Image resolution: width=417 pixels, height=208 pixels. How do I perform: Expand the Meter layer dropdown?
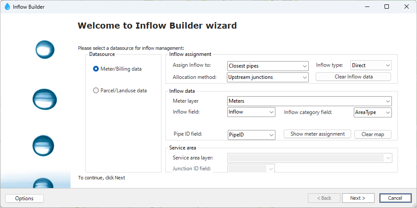(309, 101)
